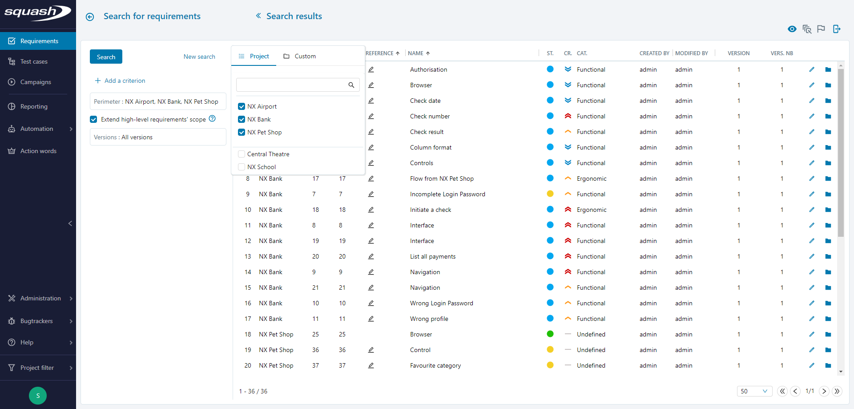Open the page size dropdown showing 50
This screenshot has width=854, height=409.
(755, 391)
